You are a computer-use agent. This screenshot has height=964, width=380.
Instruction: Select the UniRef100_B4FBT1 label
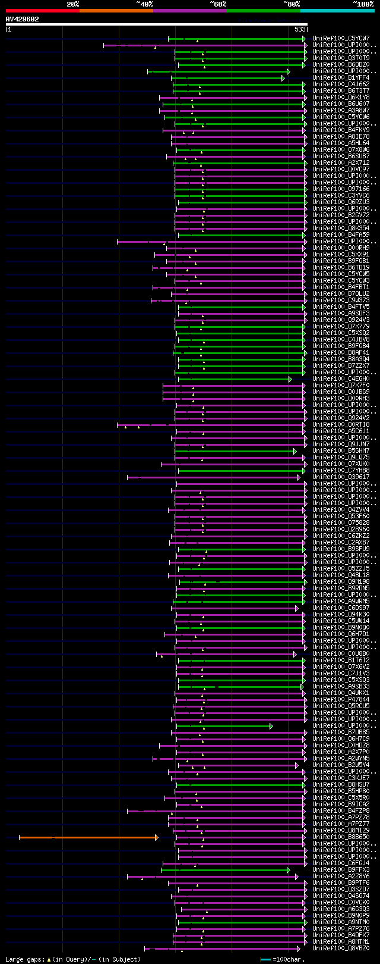point(341,287)
